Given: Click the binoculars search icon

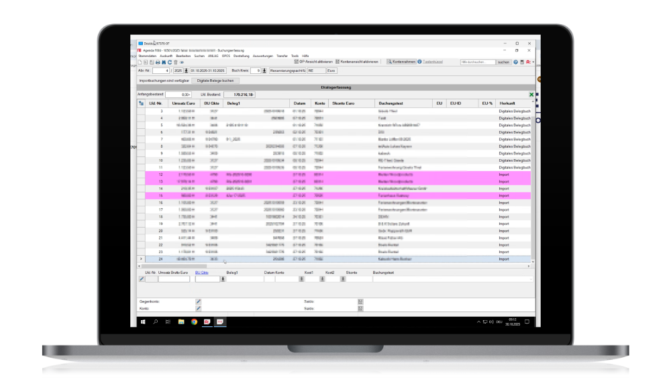Looking at the screenshot, I should click(x=164, y=62).
